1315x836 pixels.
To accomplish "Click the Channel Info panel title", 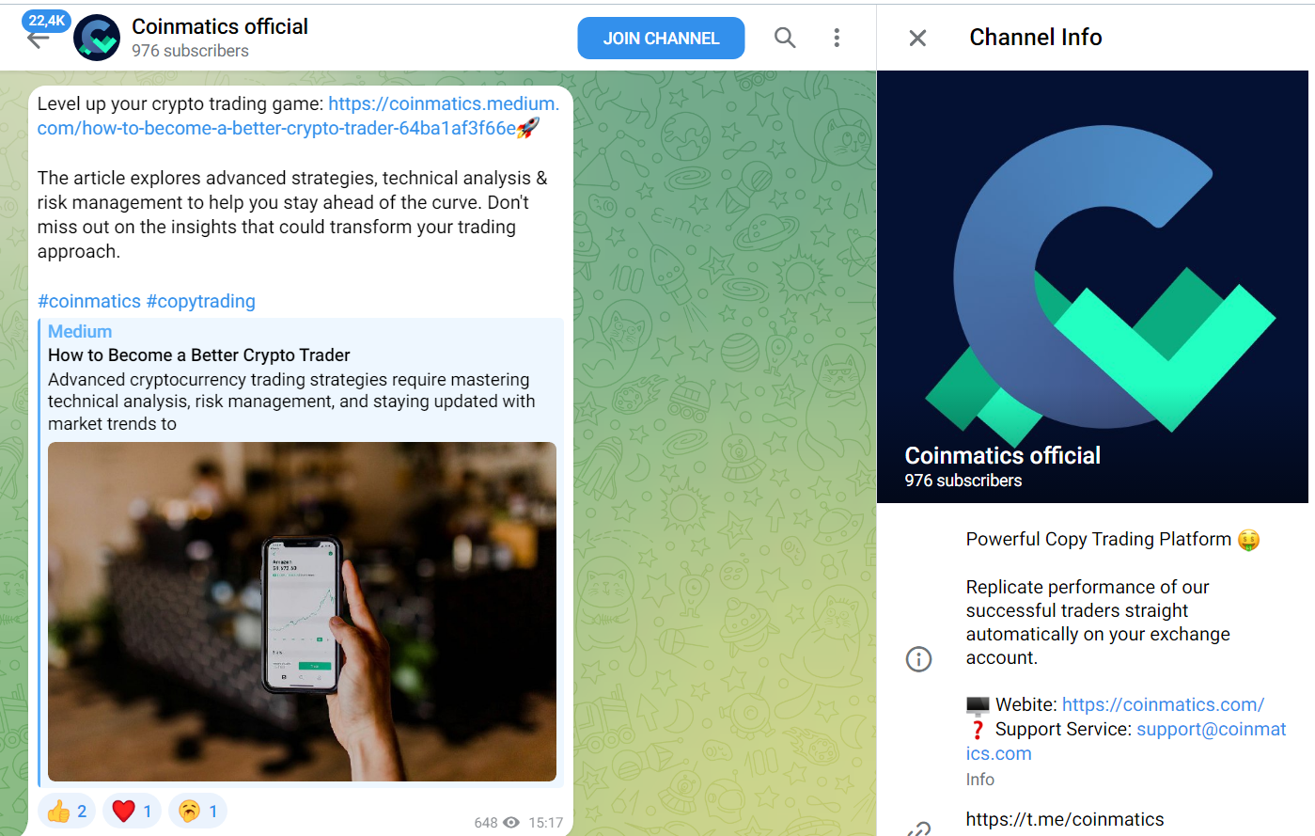I will pyautogui.click(x=1036, y=37).
